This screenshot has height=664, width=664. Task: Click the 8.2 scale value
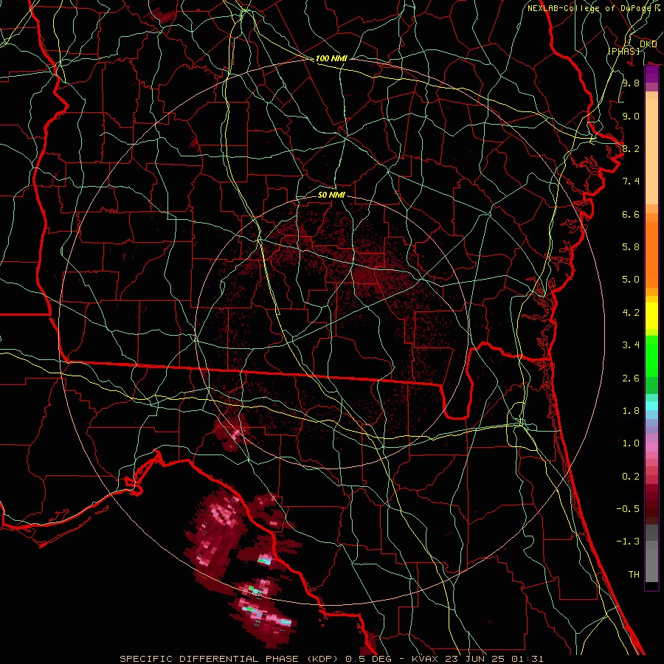coord(631,148)
